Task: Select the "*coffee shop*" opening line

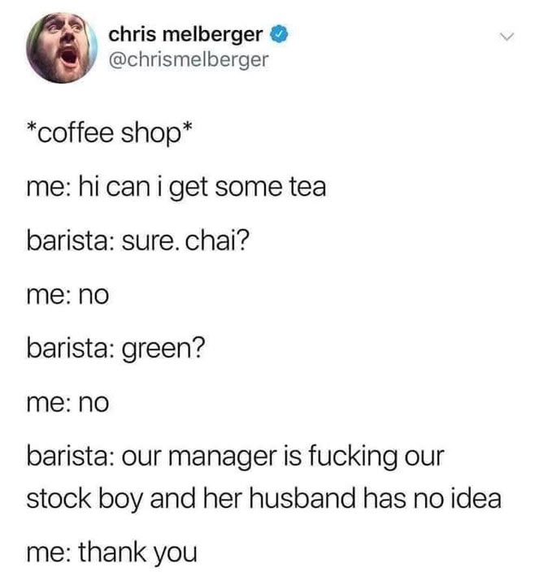Action: coord(110,133)
